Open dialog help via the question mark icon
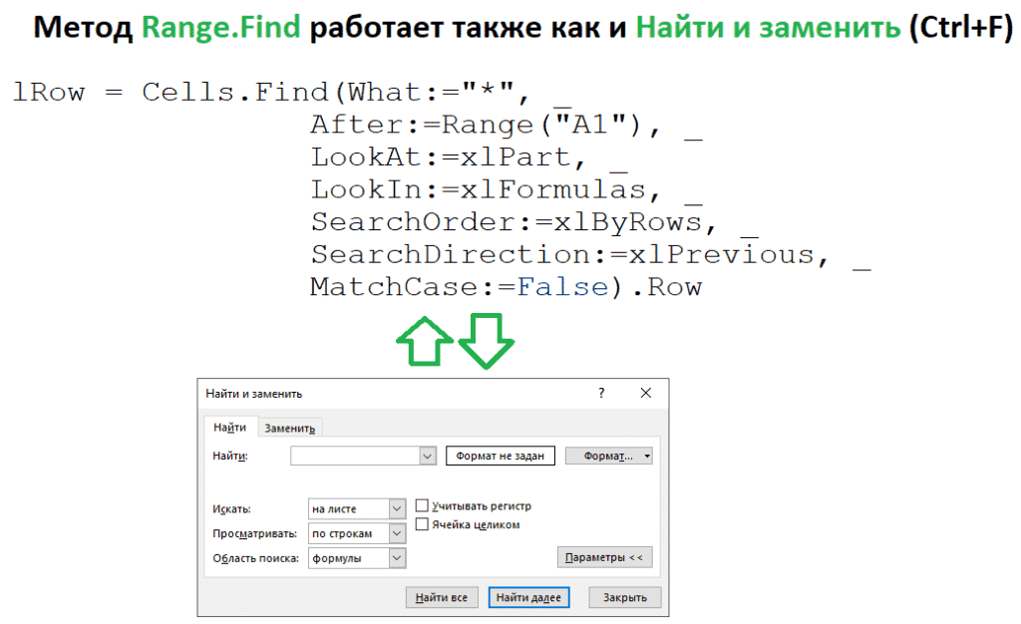 pos(601,393)
